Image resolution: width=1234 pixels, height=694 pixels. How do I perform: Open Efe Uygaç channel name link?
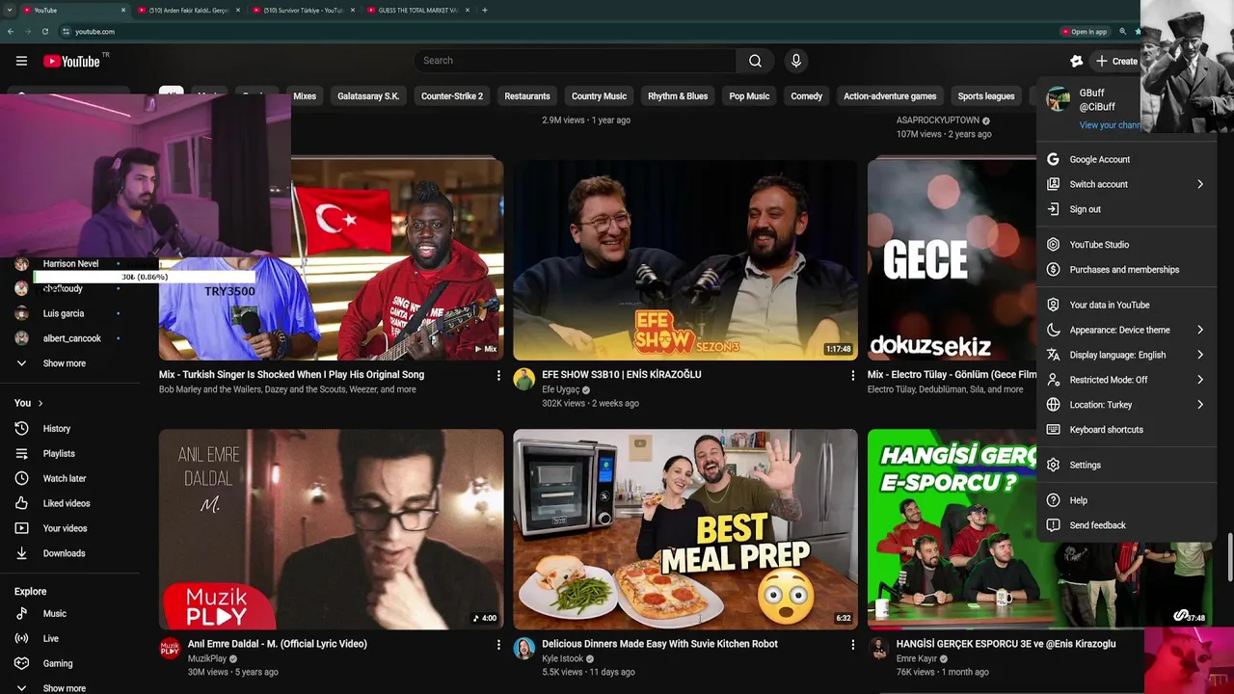[x=560, y=389]
